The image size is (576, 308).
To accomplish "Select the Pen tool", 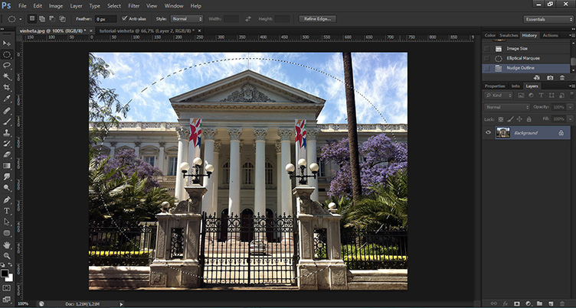I will 7,199.
